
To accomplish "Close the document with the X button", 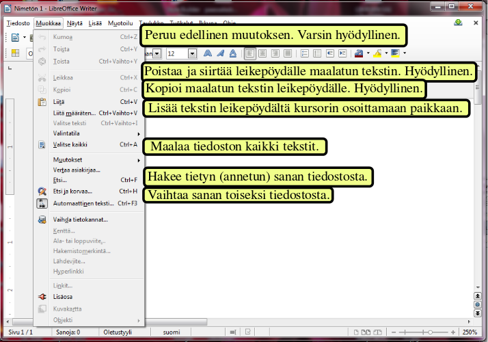I will click(x=476, y=23).
